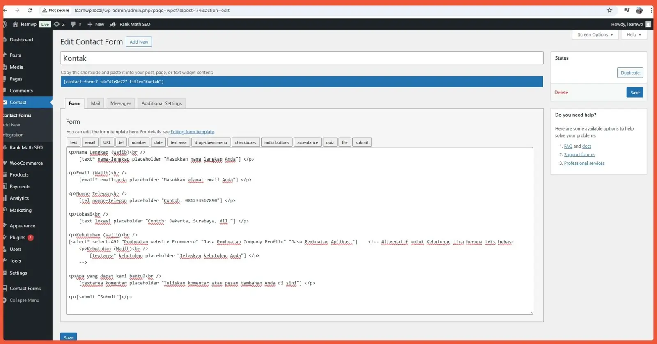Screen dimensions: 657x344
Task: Click the Rank Math SEO icon in toolbar
Action: 113,24
